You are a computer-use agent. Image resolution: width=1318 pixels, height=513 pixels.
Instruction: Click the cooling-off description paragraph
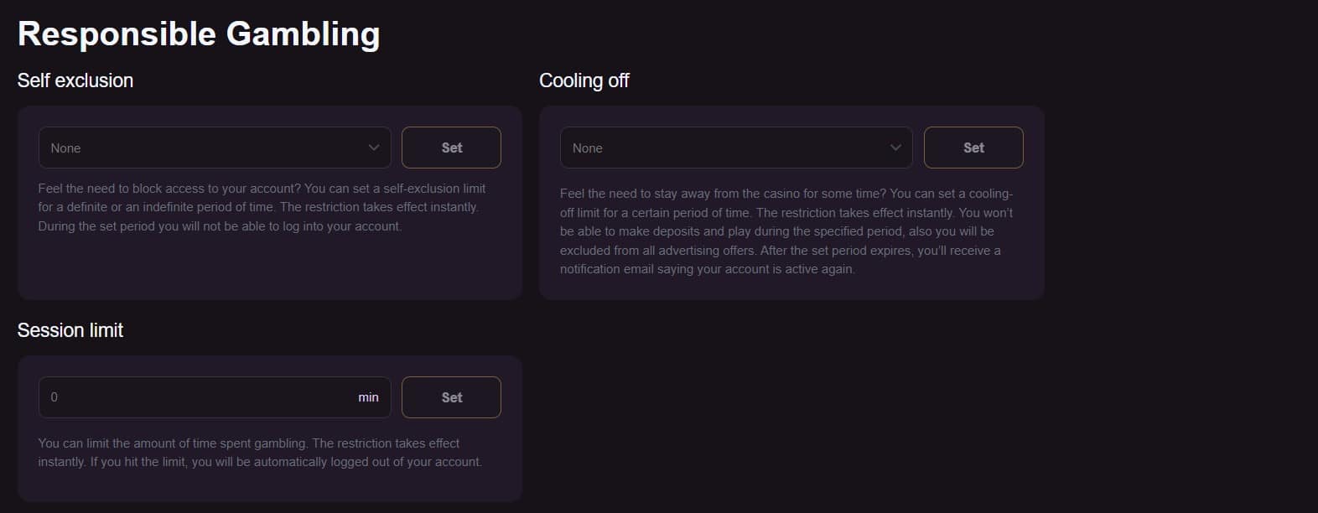coord(786,231)
